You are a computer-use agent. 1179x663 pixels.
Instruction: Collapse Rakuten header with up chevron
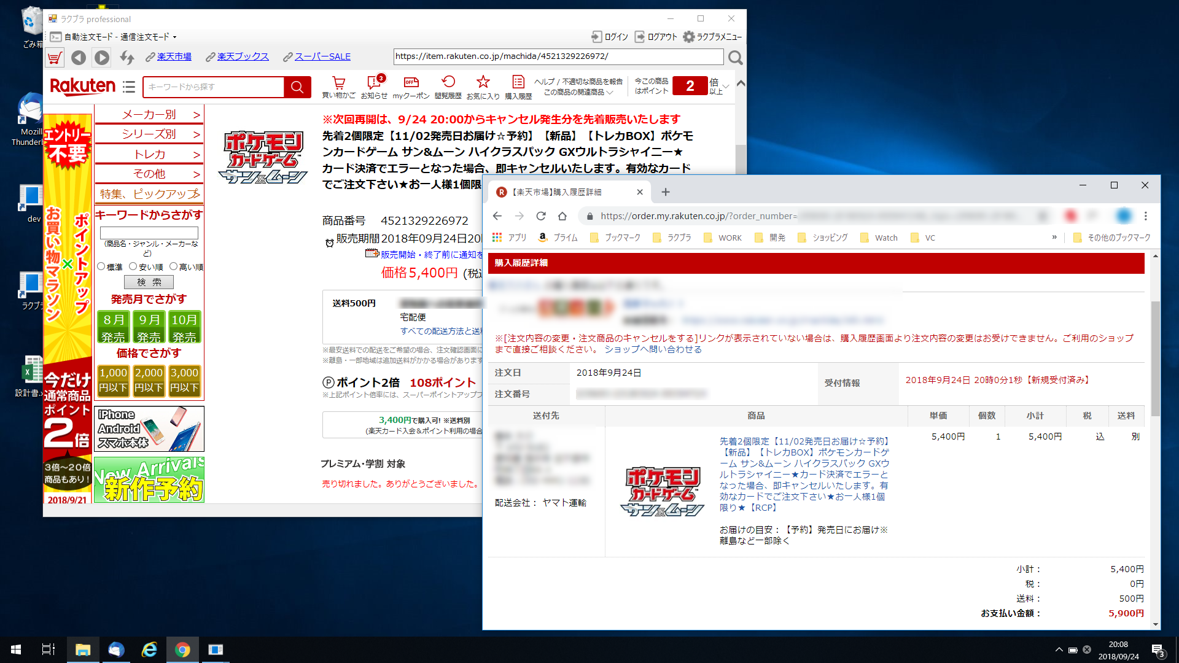[x=741, y=83]
